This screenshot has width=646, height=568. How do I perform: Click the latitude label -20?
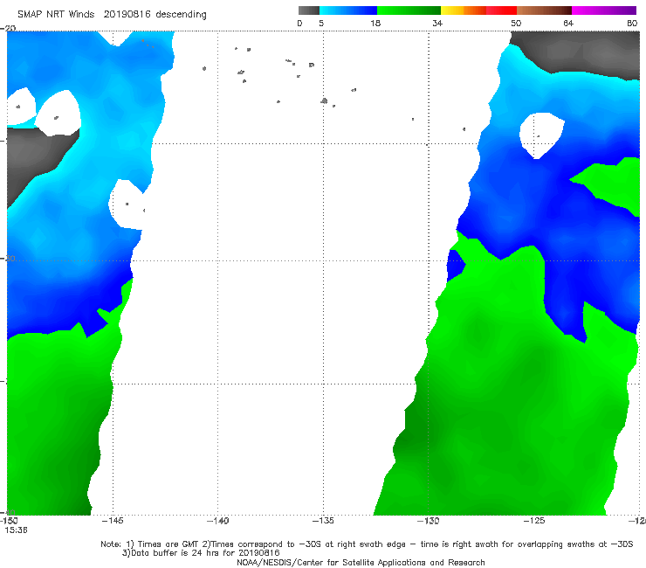point(8,28)
